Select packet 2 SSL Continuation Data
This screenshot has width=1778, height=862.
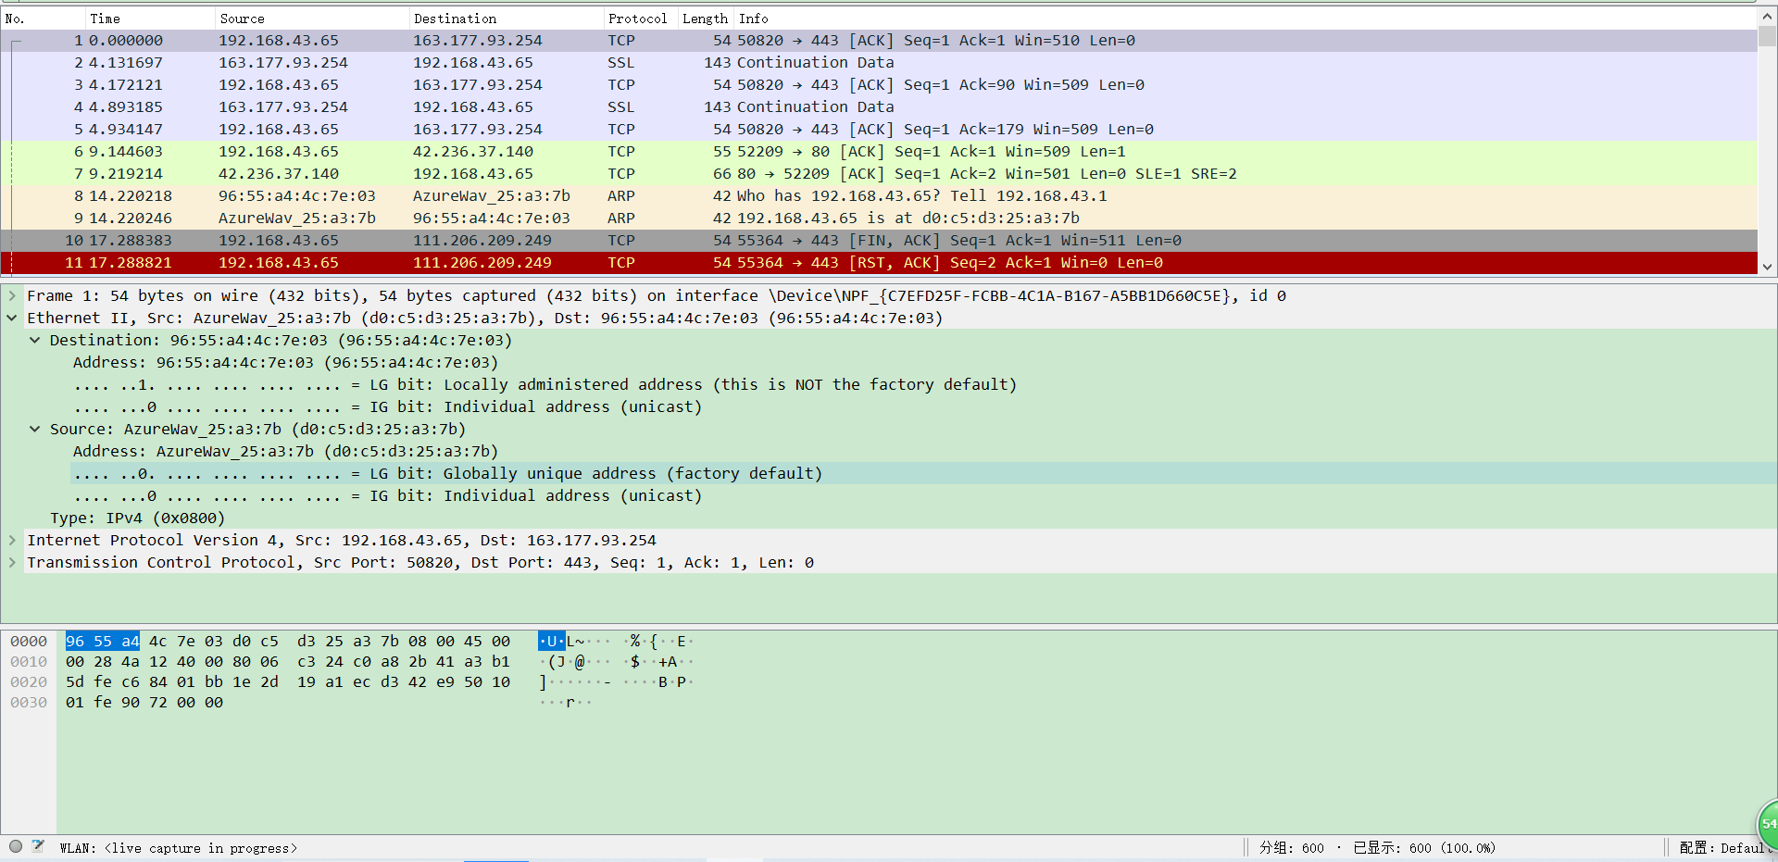tap(879, 63)
